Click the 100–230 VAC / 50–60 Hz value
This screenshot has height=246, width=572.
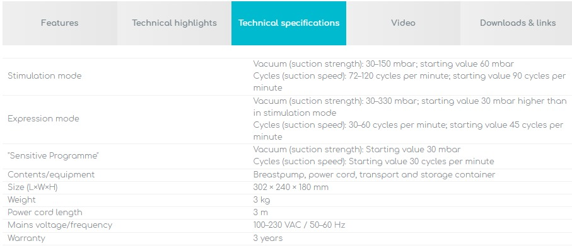(x=299, y=225)
